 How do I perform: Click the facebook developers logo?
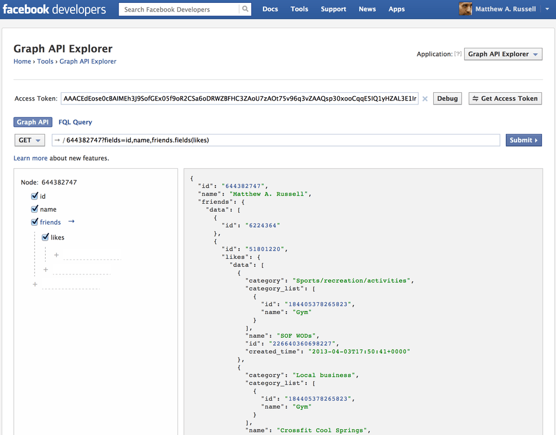pos(54,9)
